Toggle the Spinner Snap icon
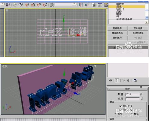This screenshot has width=149, height=121. tap(45, 5)
